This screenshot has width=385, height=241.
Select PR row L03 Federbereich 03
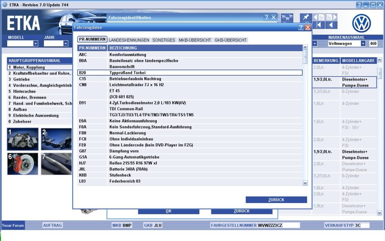click(190, 181)
